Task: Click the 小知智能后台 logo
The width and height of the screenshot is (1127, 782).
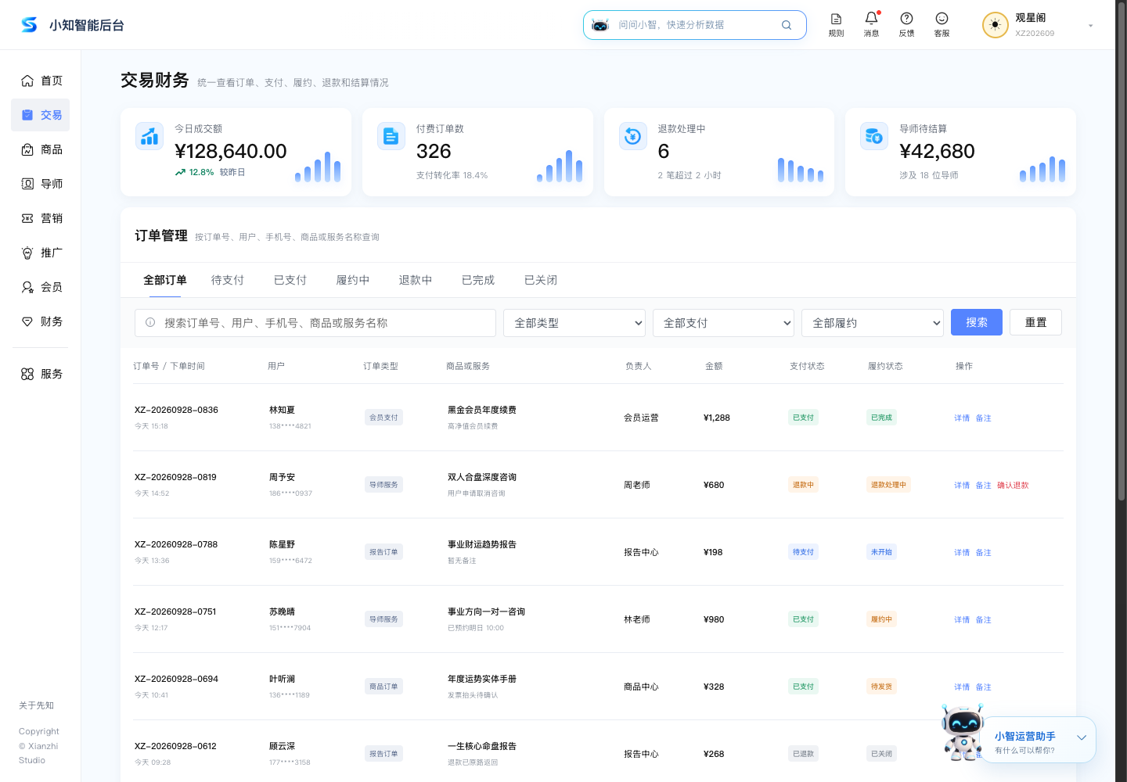Action: 72,25
